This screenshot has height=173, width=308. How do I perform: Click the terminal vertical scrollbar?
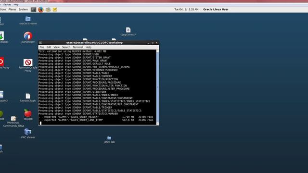pyautogui.click(x=157, y=87)
